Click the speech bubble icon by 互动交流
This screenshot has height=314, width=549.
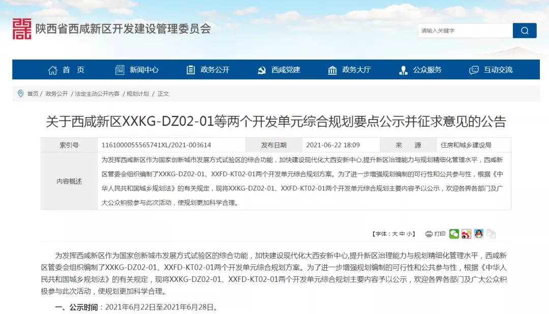tap(475, 70)
